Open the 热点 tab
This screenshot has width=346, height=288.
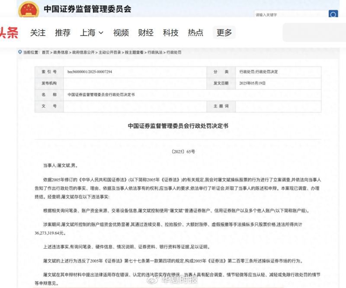click(x=195, y=33)
